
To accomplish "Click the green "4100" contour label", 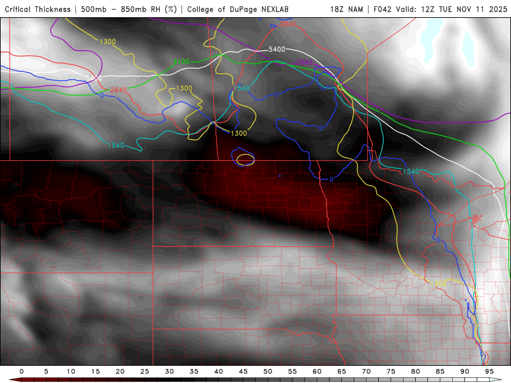I will (x=181, y=61).
